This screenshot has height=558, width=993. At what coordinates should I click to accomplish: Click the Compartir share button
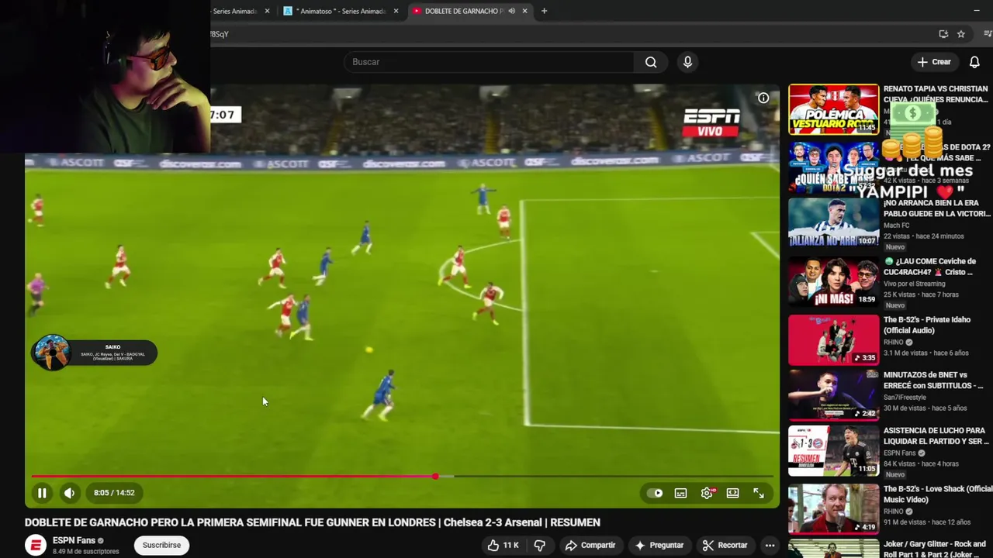590,546
